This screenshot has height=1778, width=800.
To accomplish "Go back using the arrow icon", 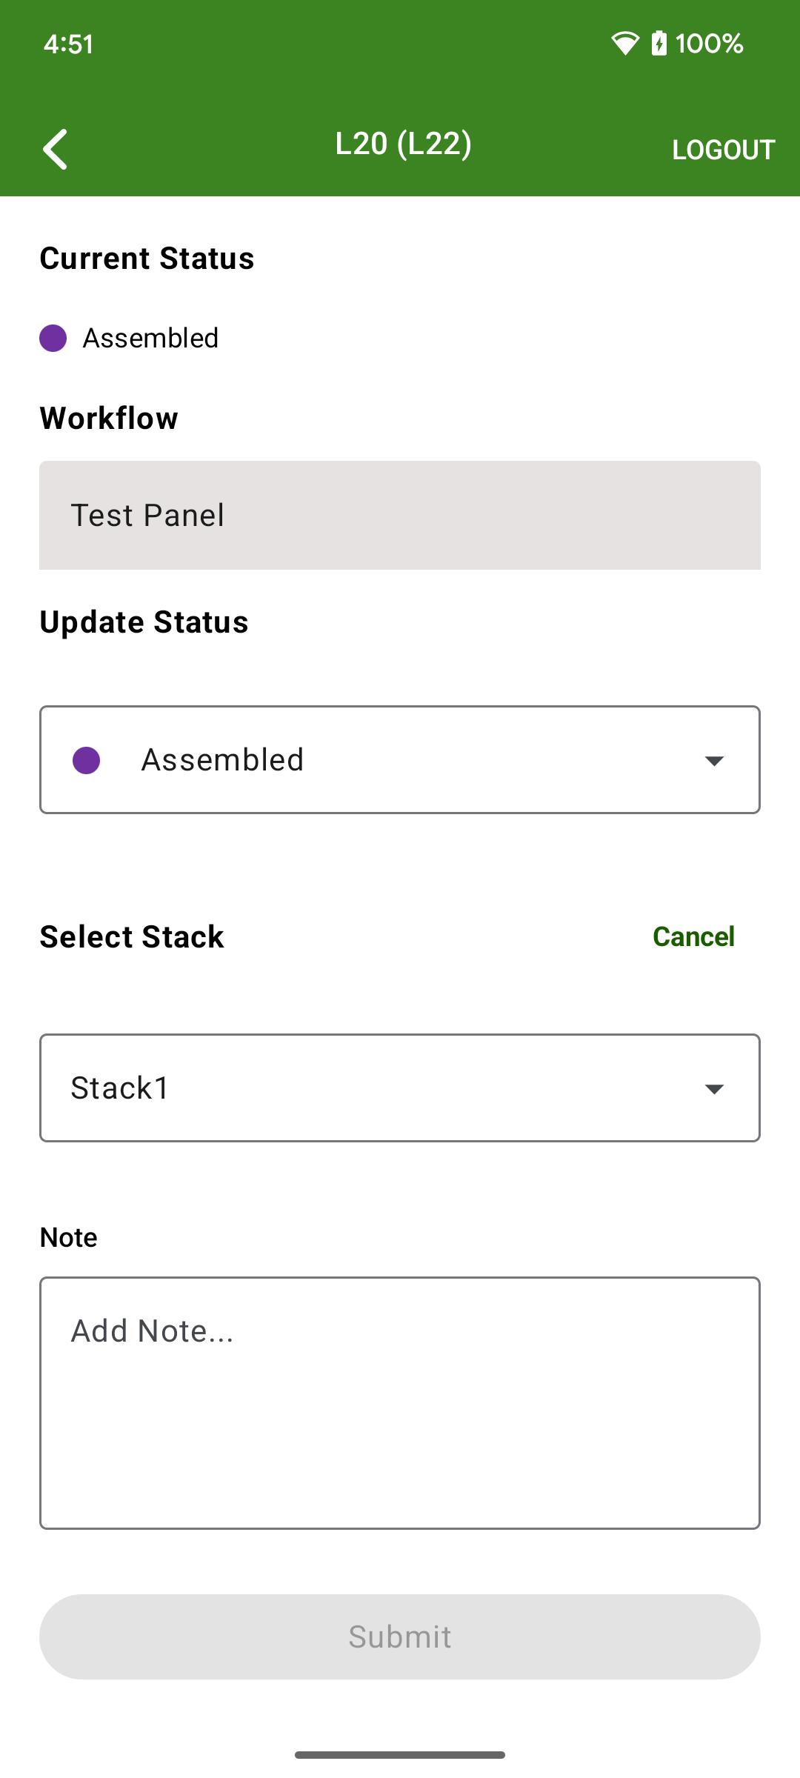I will 55,149.
